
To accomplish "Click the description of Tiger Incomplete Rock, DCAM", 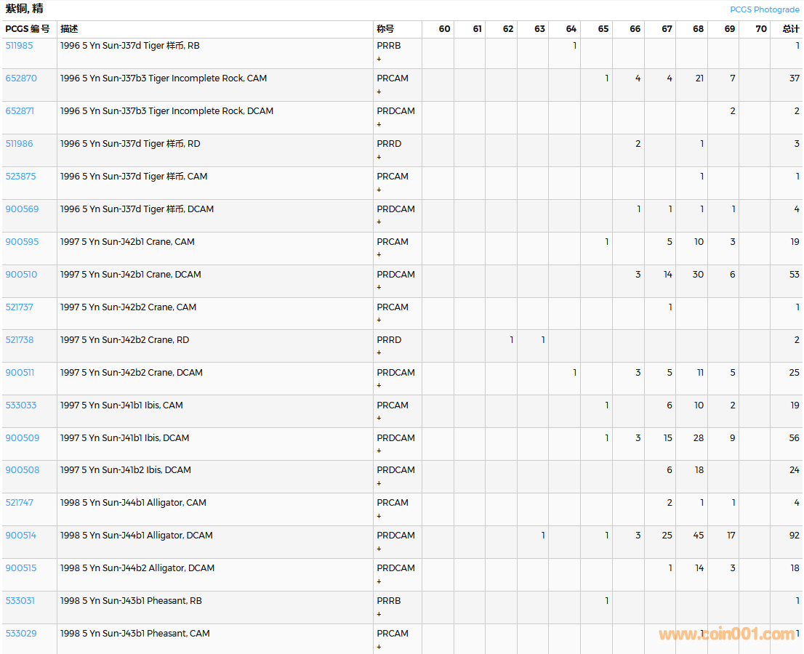I will pos(166,111).
